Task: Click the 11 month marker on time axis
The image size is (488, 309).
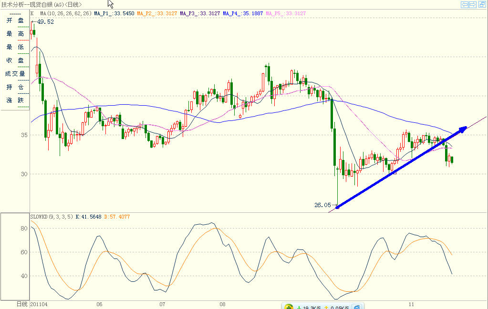Action: [x=412, y=304]
